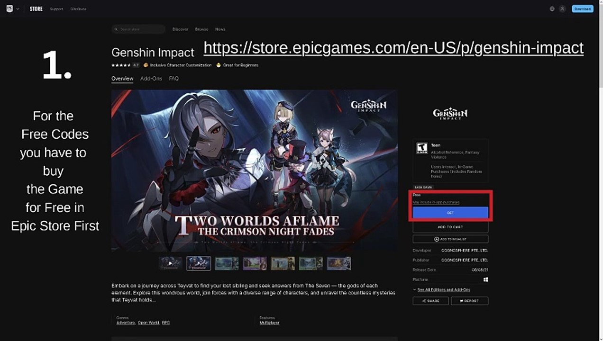Switch to the Add-Ons tab

151,79
